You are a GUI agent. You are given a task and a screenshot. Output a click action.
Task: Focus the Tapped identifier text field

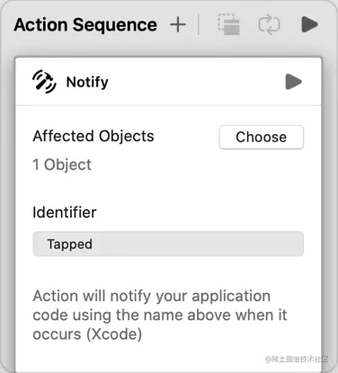click(x=168, y=244)
